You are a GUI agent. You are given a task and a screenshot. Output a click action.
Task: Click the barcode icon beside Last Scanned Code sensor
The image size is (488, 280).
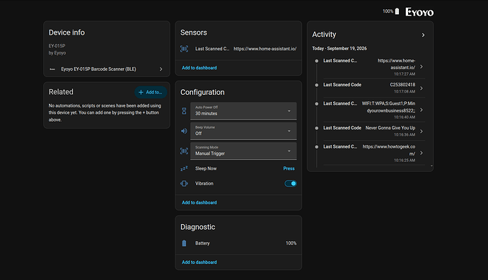(184, 49)
